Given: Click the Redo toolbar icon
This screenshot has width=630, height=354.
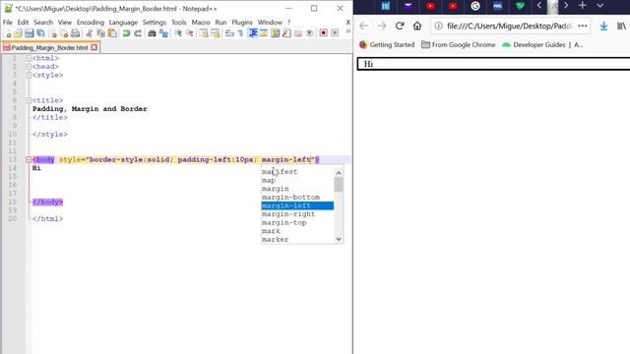Looking at the screenshot, I should tap(138, 33).
